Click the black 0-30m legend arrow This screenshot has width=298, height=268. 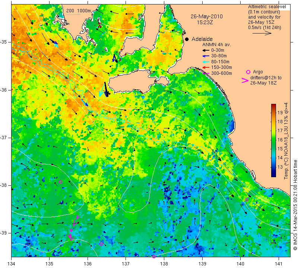click(206, 50)
